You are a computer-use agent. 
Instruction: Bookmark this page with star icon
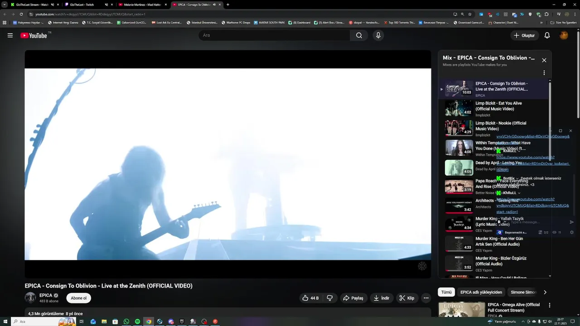(x=470, y=14)
